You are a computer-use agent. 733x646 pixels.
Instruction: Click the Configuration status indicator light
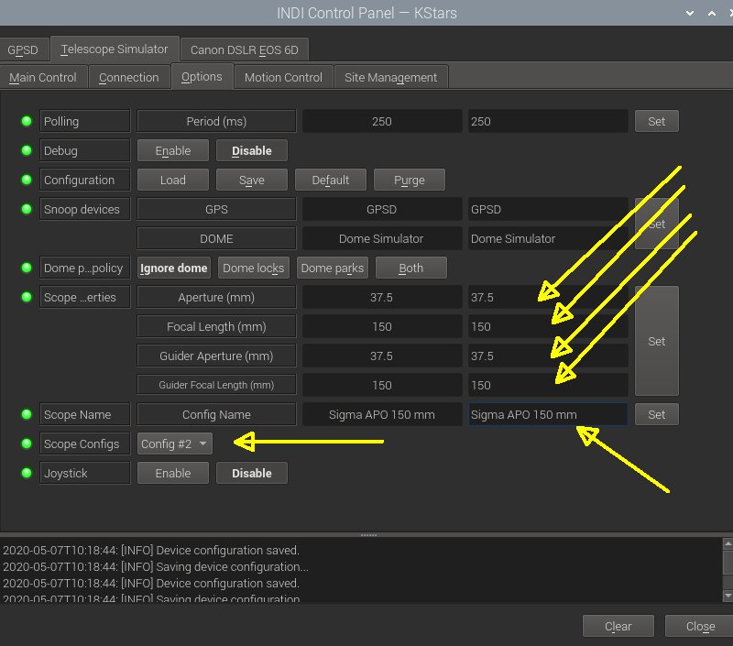click(27, 180)
